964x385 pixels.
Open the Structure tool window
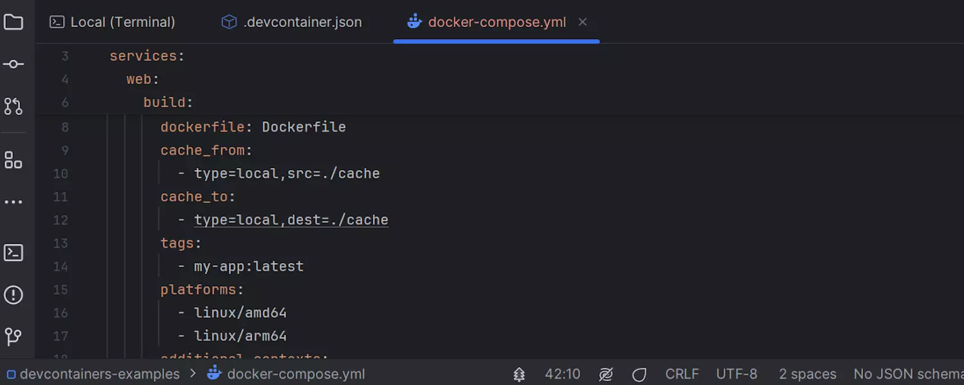coord(14,160)
